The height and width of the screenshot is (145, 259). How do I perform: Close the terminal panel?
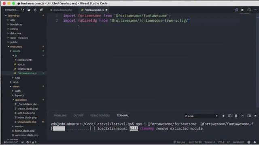(x=255, y=116)
